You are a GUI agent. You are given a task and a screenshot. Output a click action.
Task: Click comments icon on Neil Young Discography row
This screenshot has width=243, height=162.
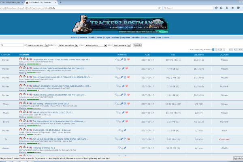pos(116,104)
